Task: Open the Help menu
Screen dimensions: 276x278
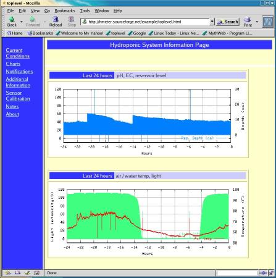Action: pos(117,11)
